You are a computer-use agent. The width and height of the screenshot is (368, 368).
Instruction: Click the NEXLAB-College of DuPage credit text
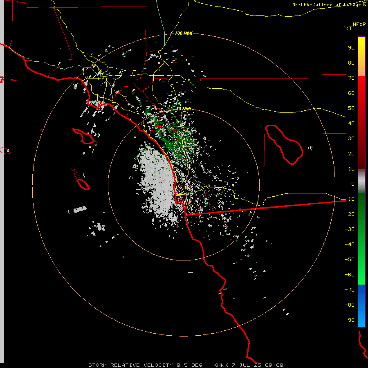(x=328, y=4)
